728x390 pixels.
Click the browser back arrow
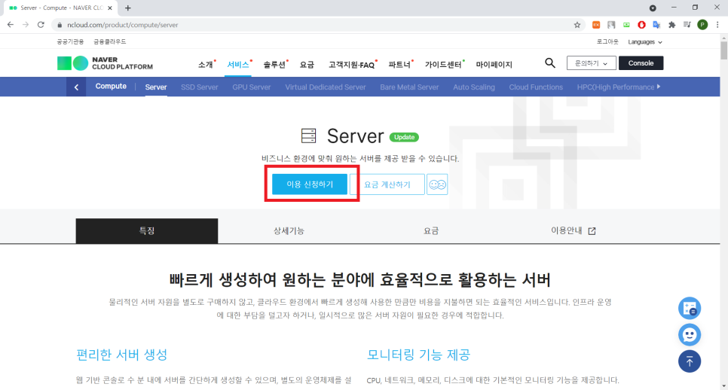[x=11, y=25]
